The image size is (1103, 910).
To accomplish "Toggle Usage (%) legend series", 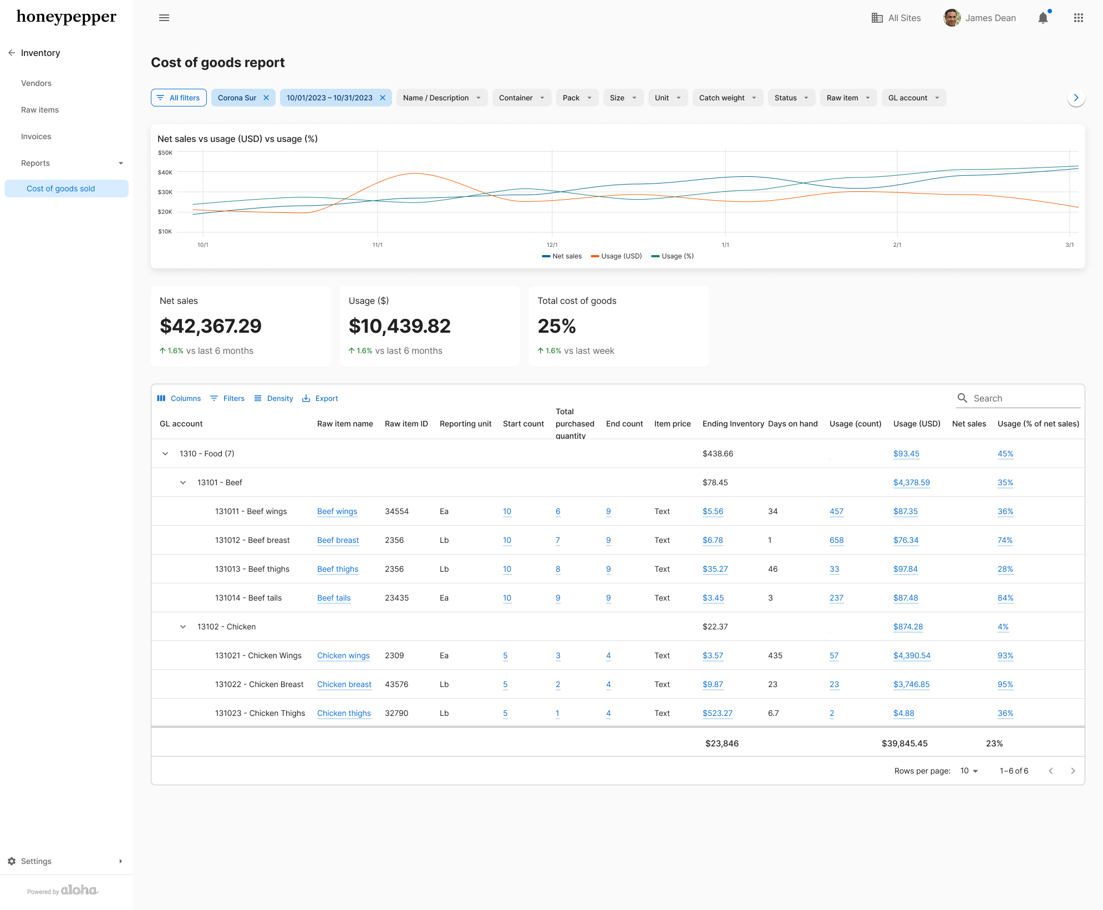I will pyautogui.click(x=672, y=256).
